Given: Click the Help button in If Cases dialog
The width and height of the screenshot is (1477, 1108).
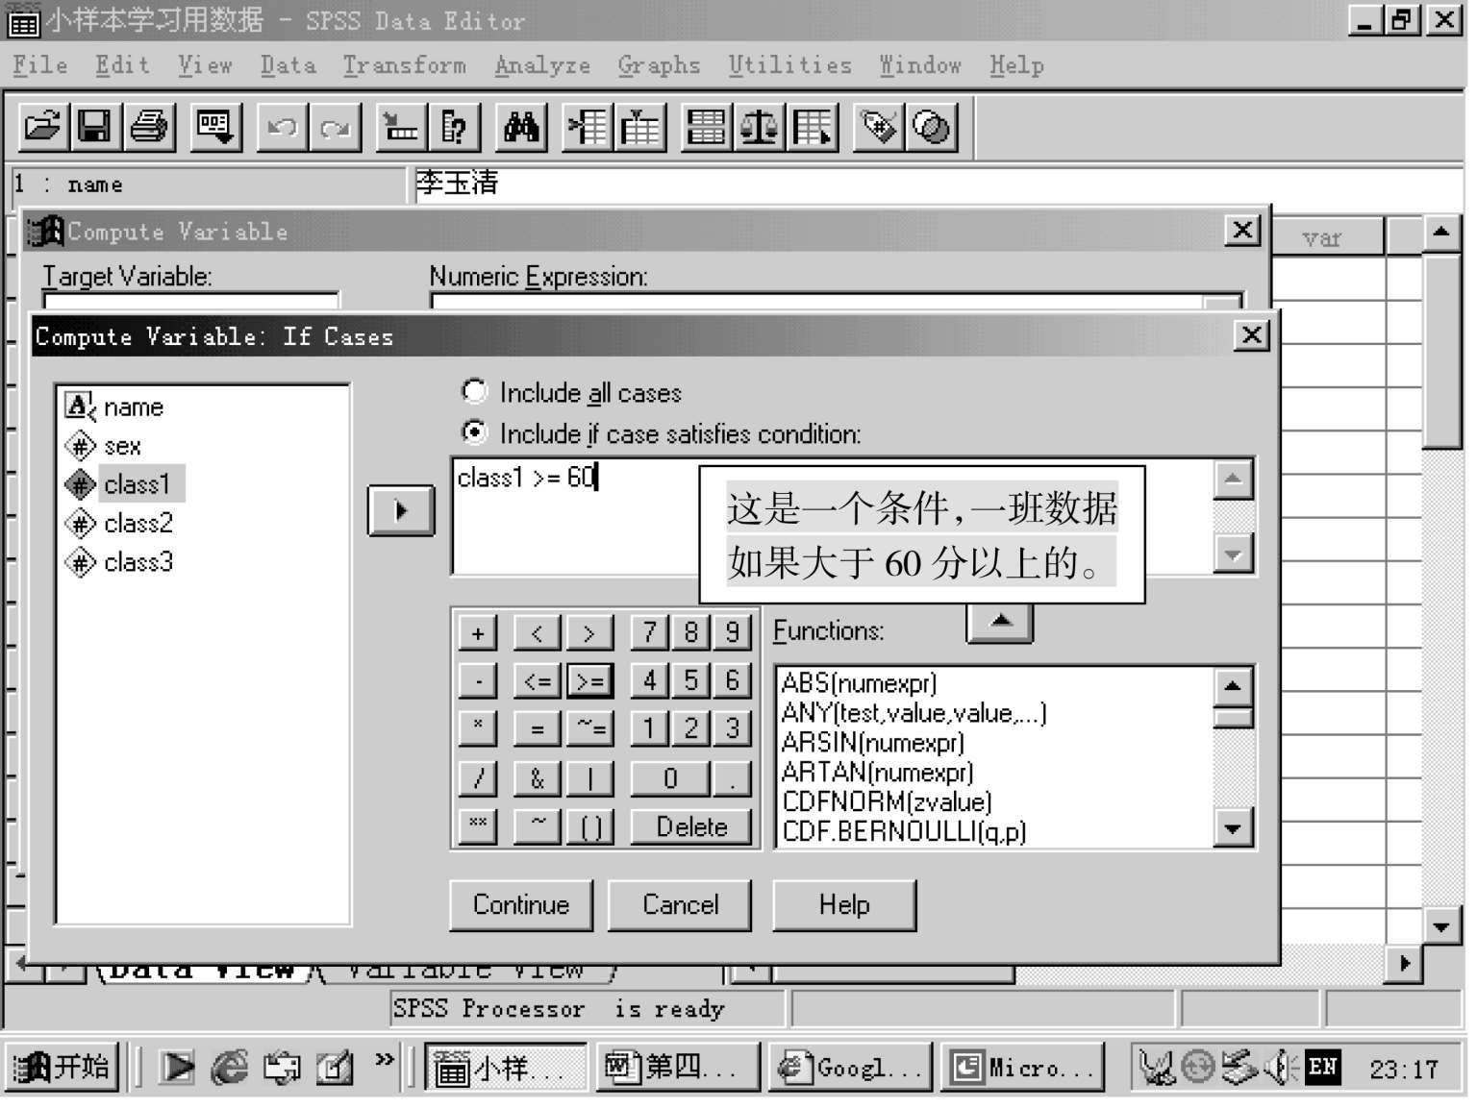Looking at the screenshot, I should (844, 905).
